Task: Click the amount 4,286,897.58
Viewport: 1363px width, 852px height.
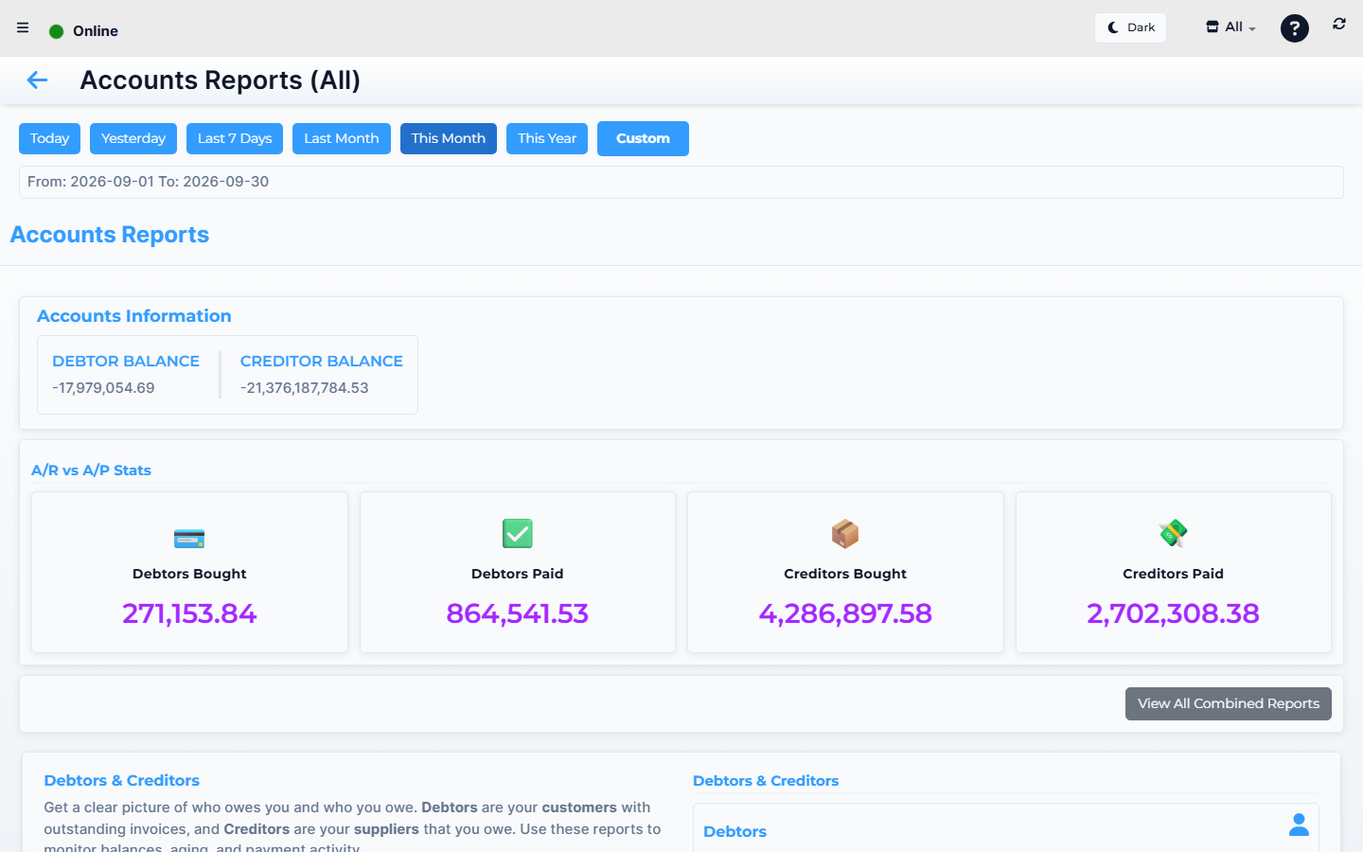Action: (845, 613)
